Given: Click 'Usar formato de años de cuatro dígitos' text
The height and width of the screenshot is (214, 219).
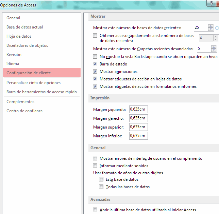Looking at the screenshot, I should (128, 173).
